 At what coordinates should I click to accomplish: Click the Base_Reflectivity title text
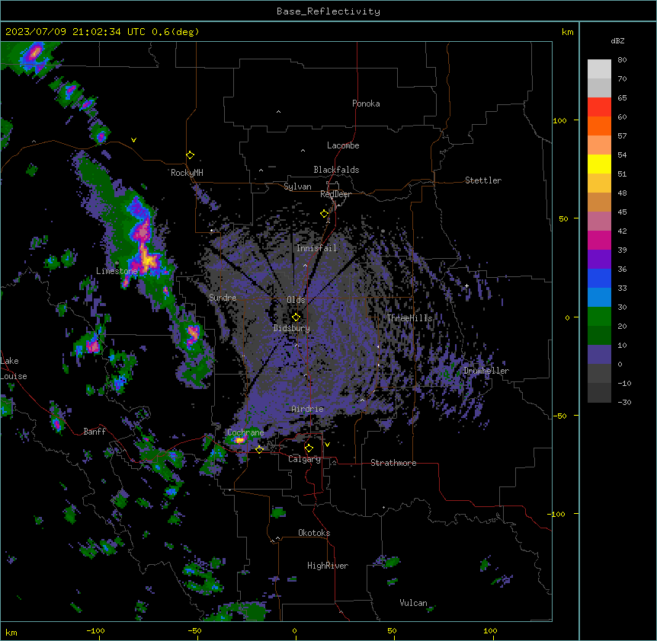(328, 11)
